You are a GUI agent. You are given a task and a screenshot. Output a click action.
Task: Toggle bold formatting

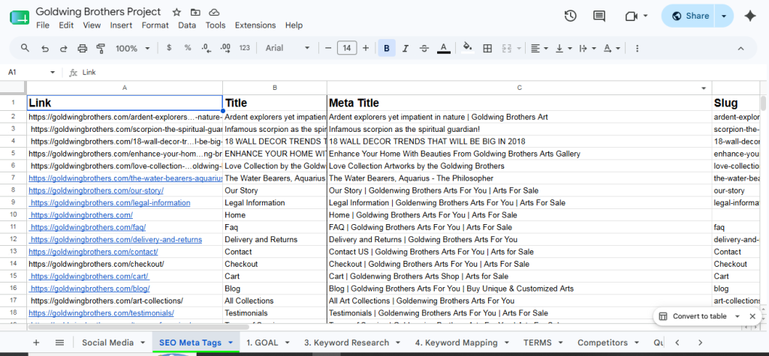(387, 48)
